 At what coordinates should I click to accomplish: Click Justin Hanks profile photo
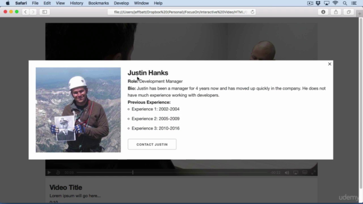78,110
